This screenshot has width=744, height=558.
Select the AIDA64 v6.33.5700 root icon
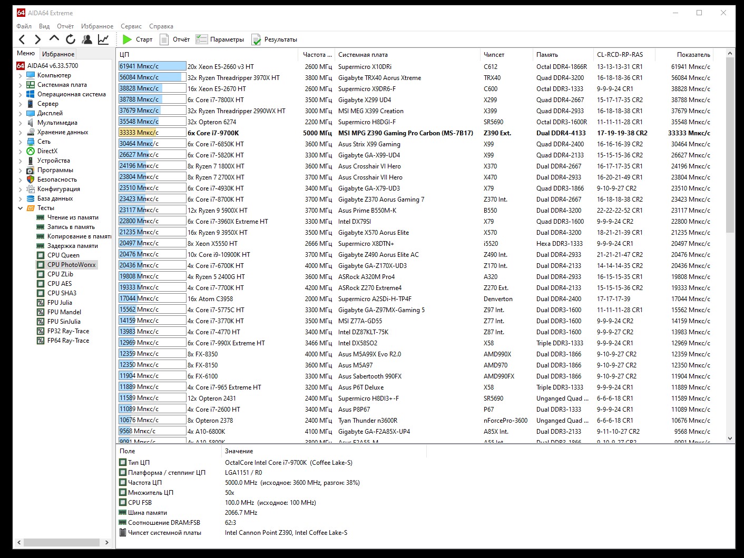pos(21,66)
